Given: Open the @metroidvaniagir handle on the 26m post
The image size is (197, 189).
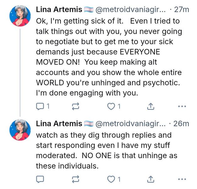Looking at the screenshot, I should click(x=130, y=123).
